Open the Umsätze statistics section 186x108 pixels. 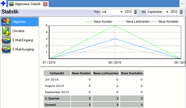[20, 31]
